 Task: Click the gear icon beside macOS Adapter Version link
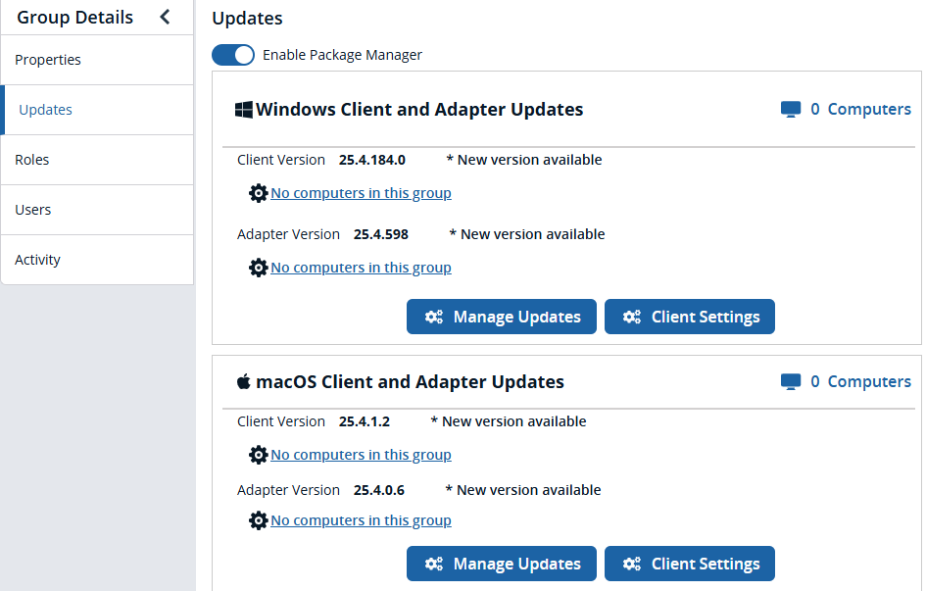[258, 519]
